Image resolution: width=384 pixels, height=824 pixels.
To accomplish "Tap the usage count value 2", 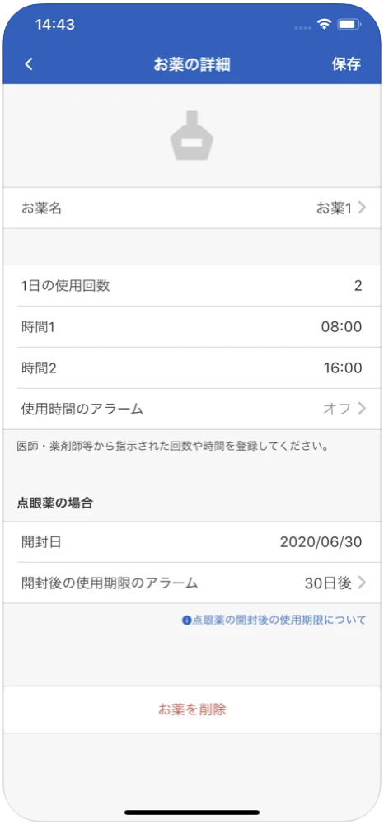I will pyautogui.click(x=358, y=286).
